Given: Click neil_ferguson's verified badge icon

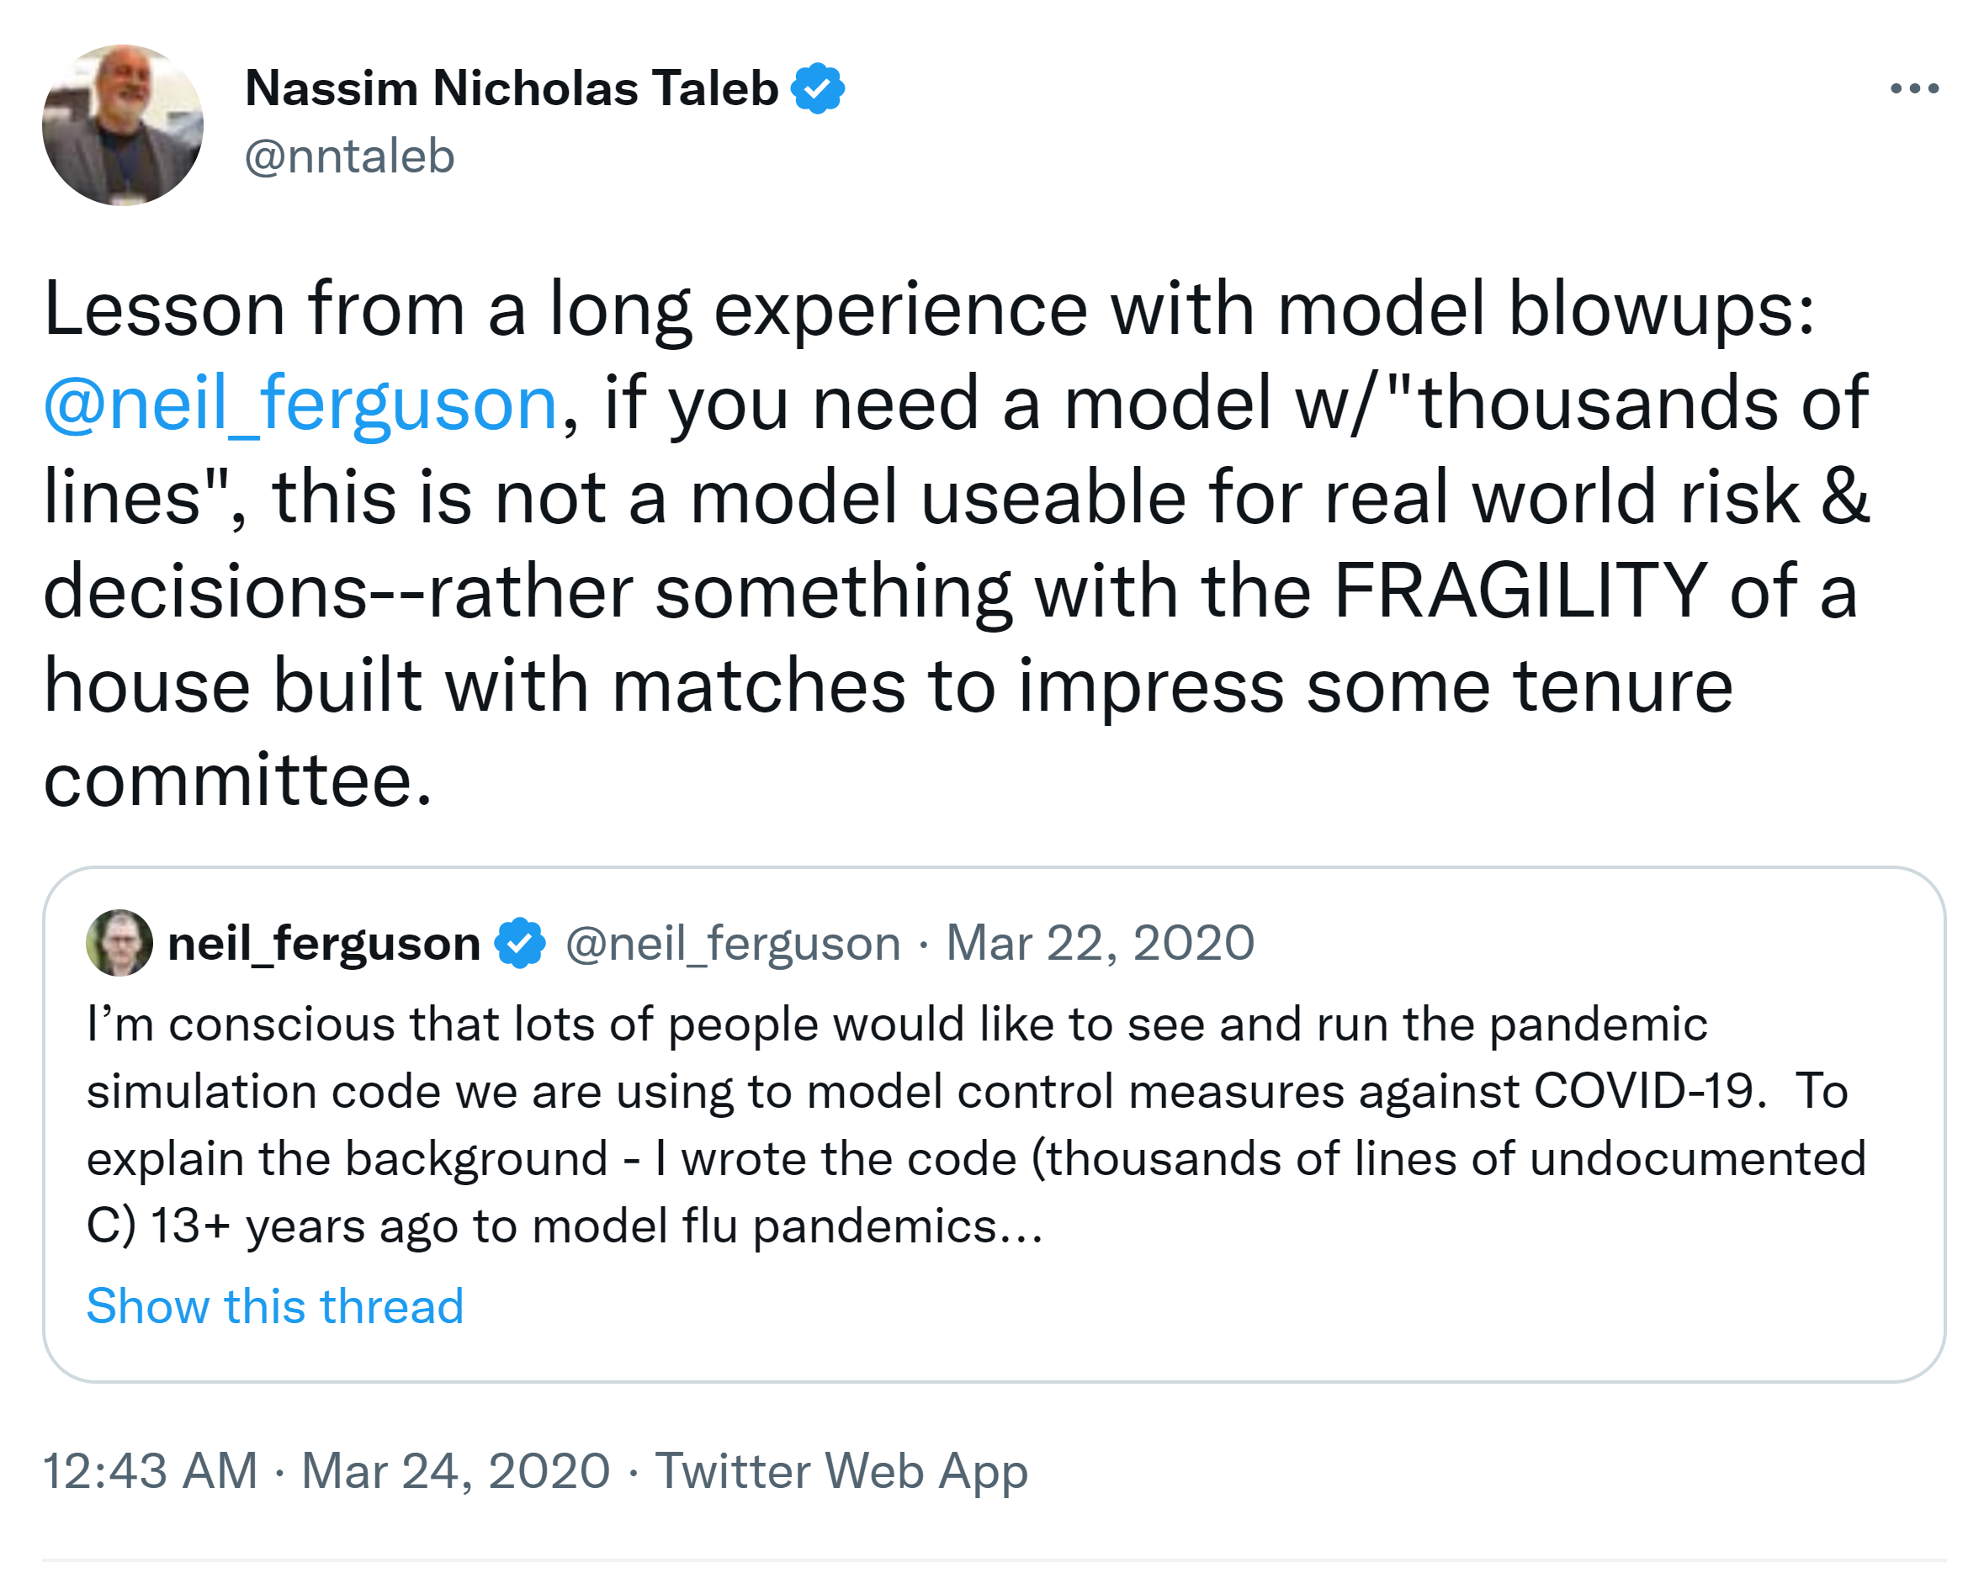Looking at the screenshot, I should [520, 943].
